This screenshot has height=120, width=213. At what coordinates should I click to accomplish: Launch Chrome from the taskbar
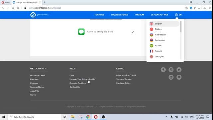(88, 117)
